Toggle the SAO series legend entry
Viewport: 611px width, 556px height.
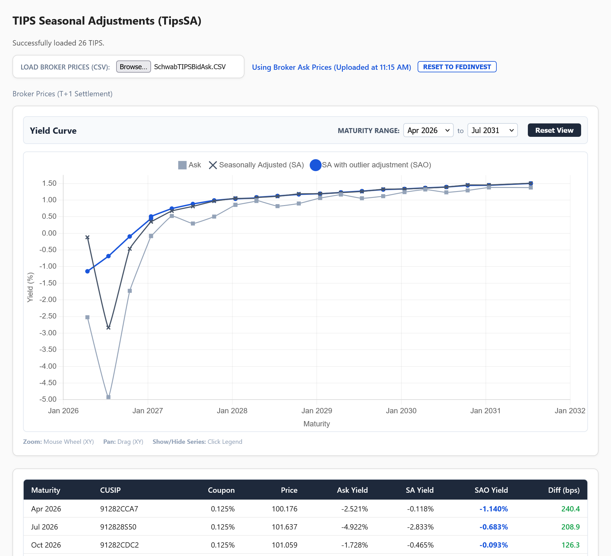371,165
